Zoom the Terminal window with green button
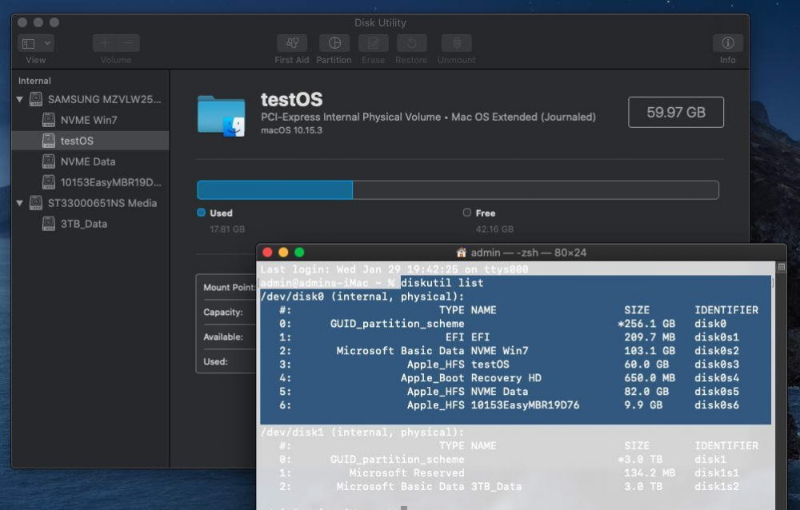The height and width of the screenshot is (510, 800). coord(299,253)
